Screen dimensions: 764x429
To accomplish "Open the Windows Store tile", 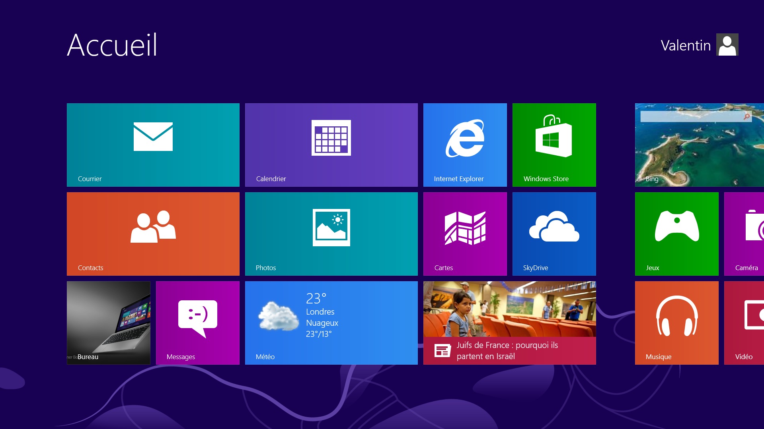I will coord(554,145).
